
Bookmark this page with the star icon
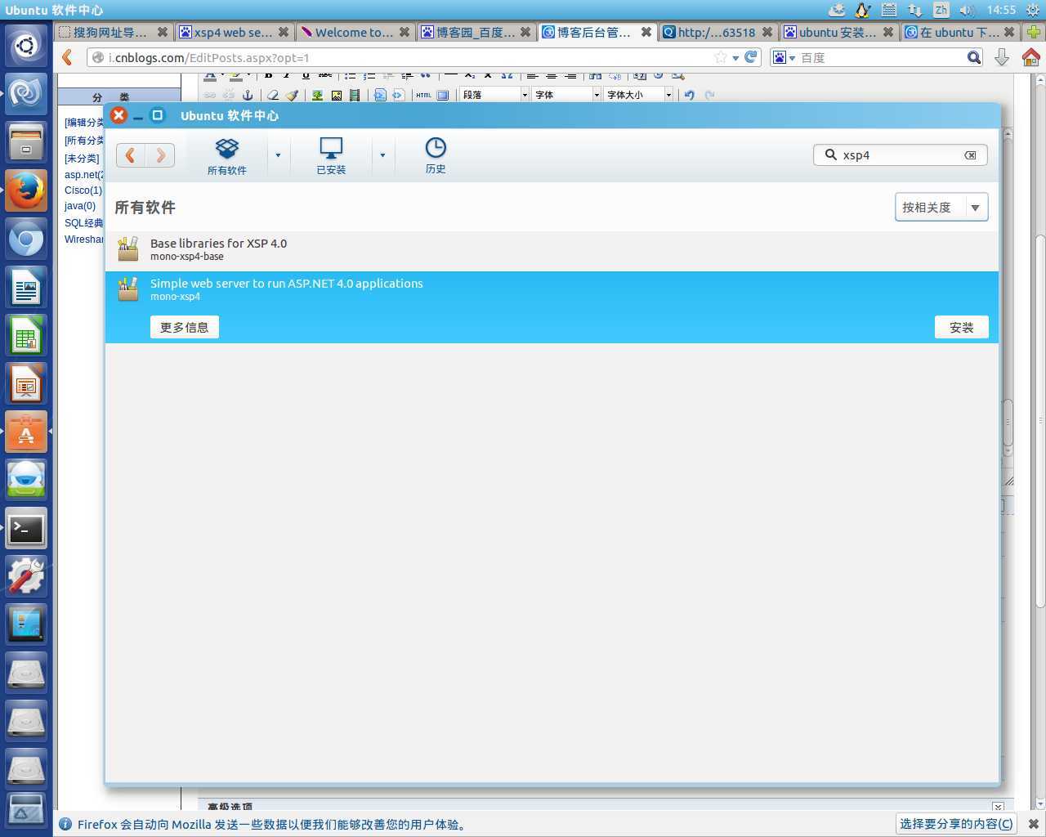click(x=720, y=57)
